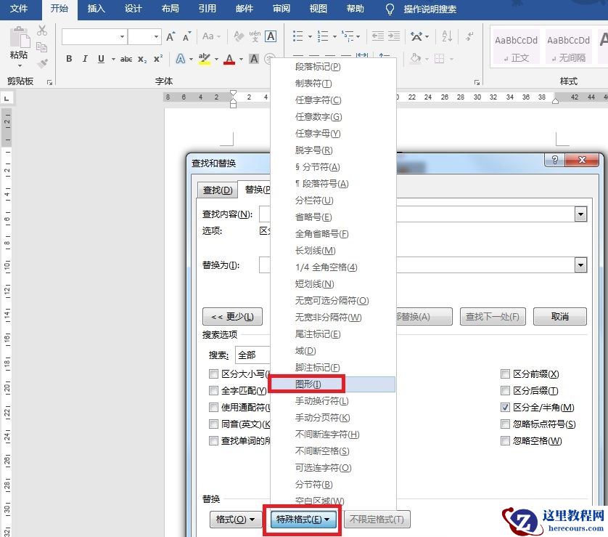Click the bullet list icon

pyautogui.click(x=297, y=36)
